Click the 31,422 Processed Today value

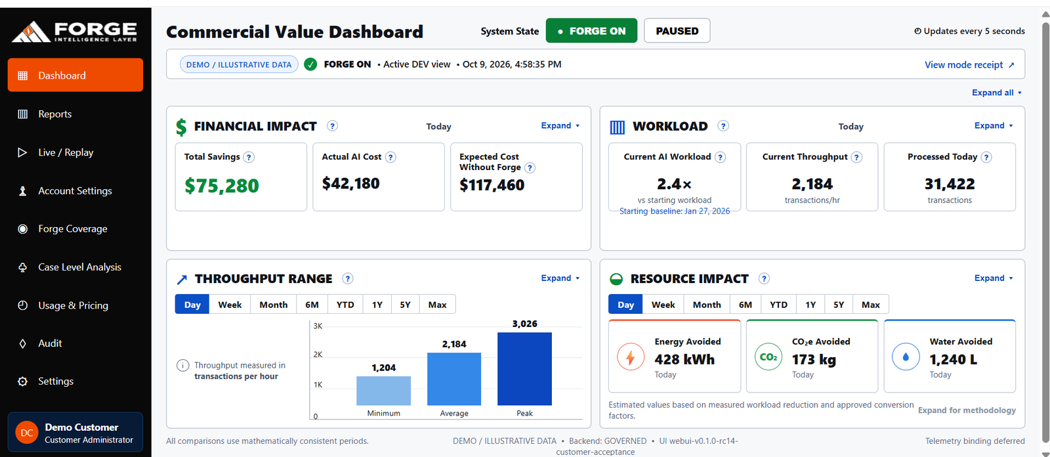click(x=950, y=184)
